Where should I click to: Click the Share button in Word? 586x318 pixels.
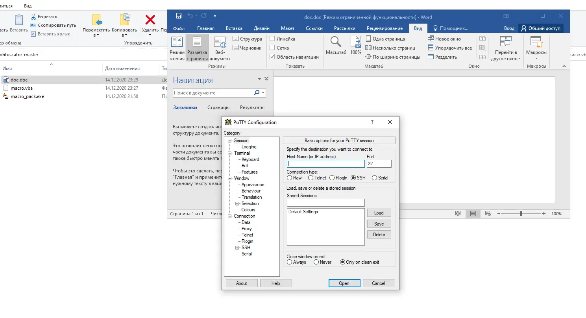(x=541, y=28)
